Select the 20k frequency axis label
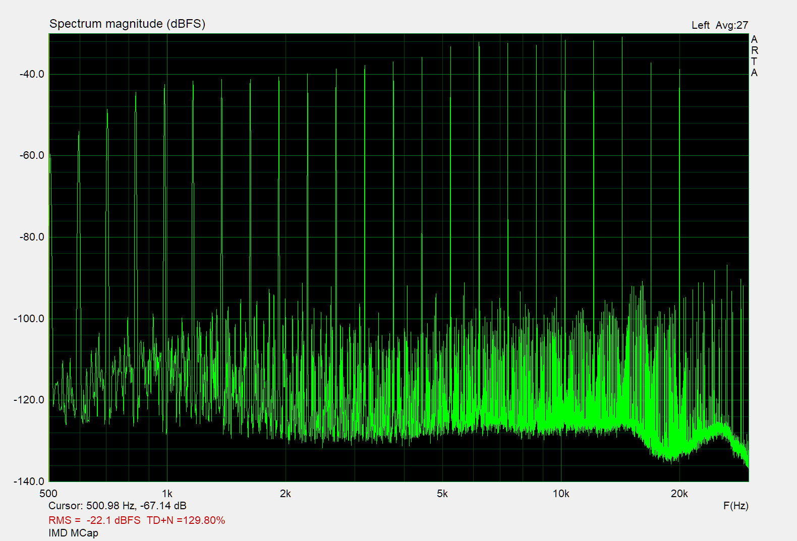 click(679, 494)
